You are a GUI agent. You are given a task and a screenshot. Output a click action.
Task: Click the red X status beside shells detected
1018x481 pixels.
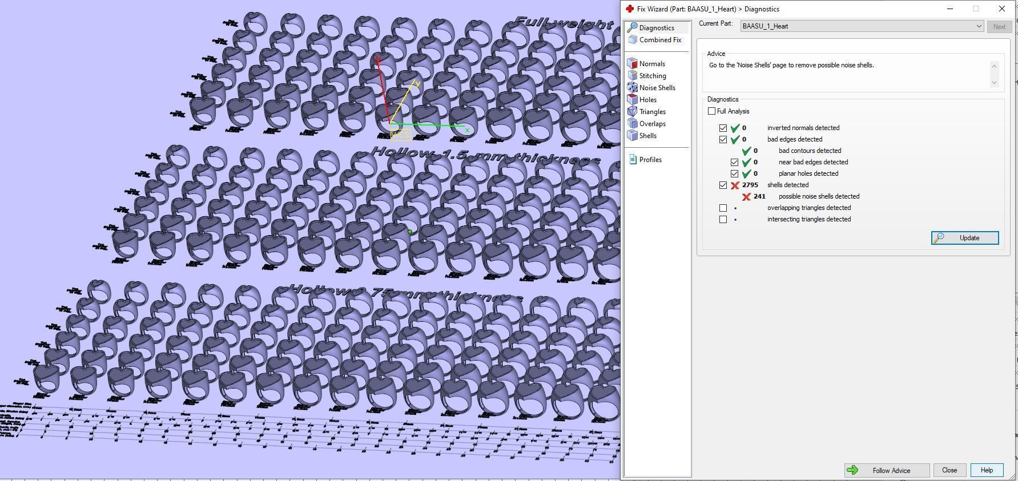(x=735, y=185)
